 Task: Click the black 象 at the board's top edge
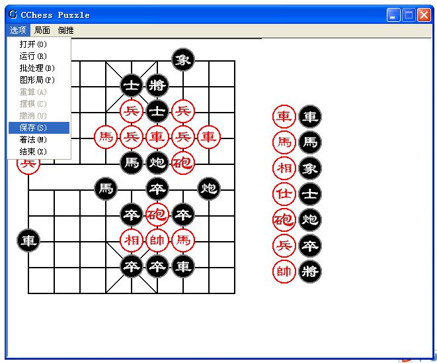(x=182, y=60)
